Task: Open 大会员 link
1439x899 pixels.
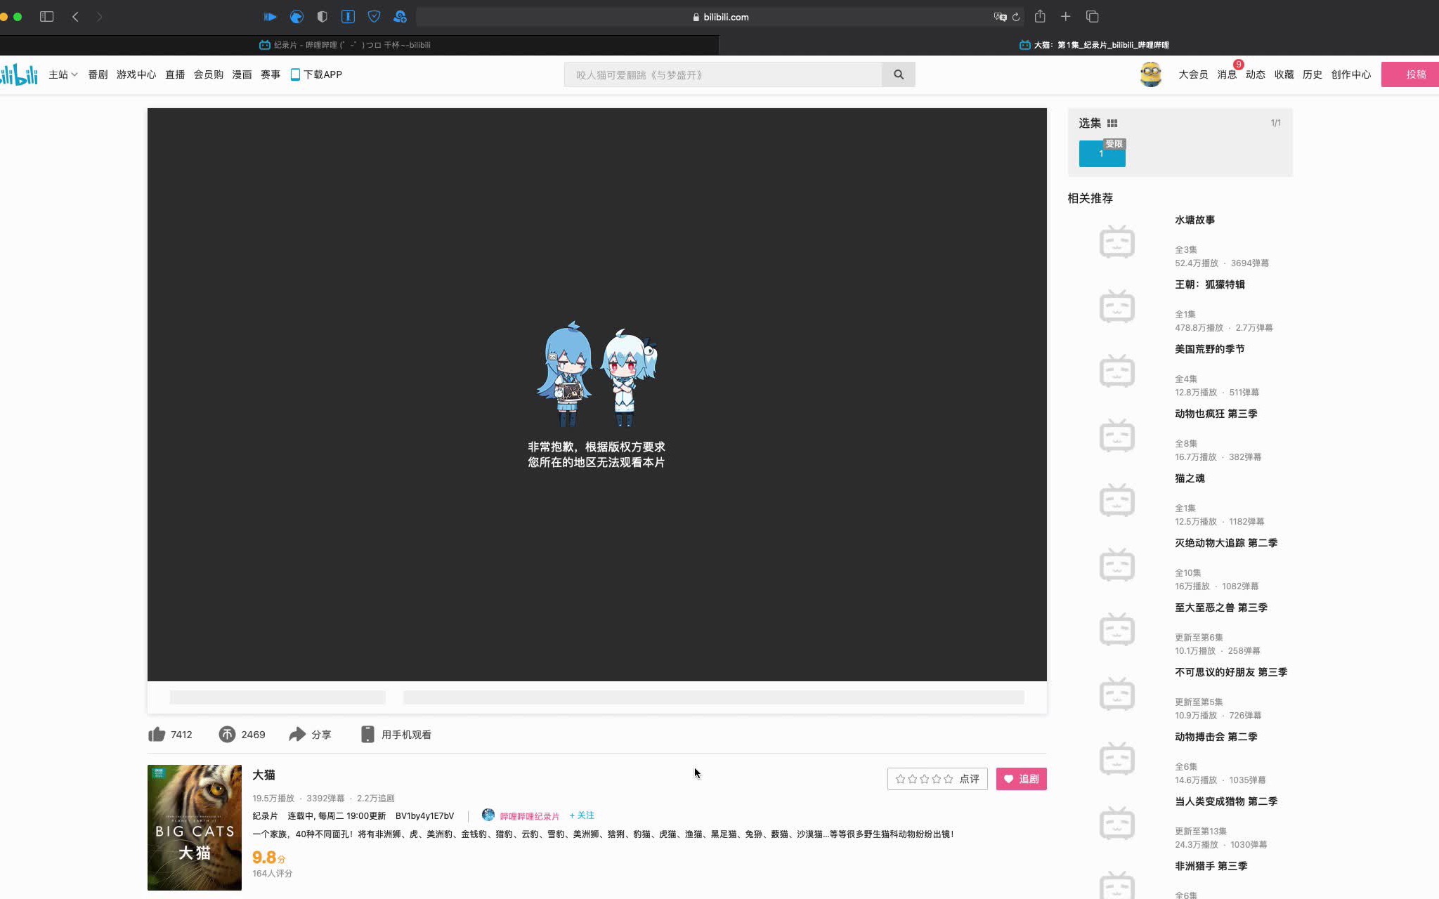Action: click(1193, 74)
